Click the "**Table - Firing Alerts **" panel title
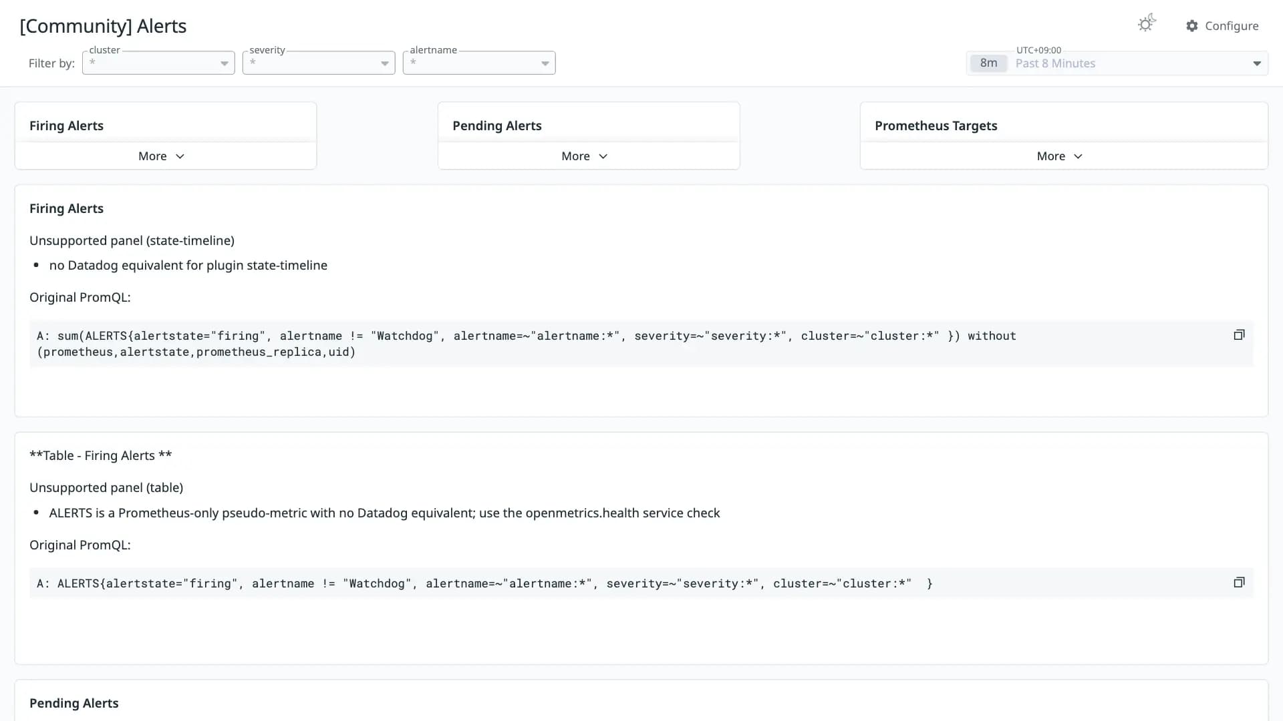Screen dimensions: 1283x721 tap(100, 455)
